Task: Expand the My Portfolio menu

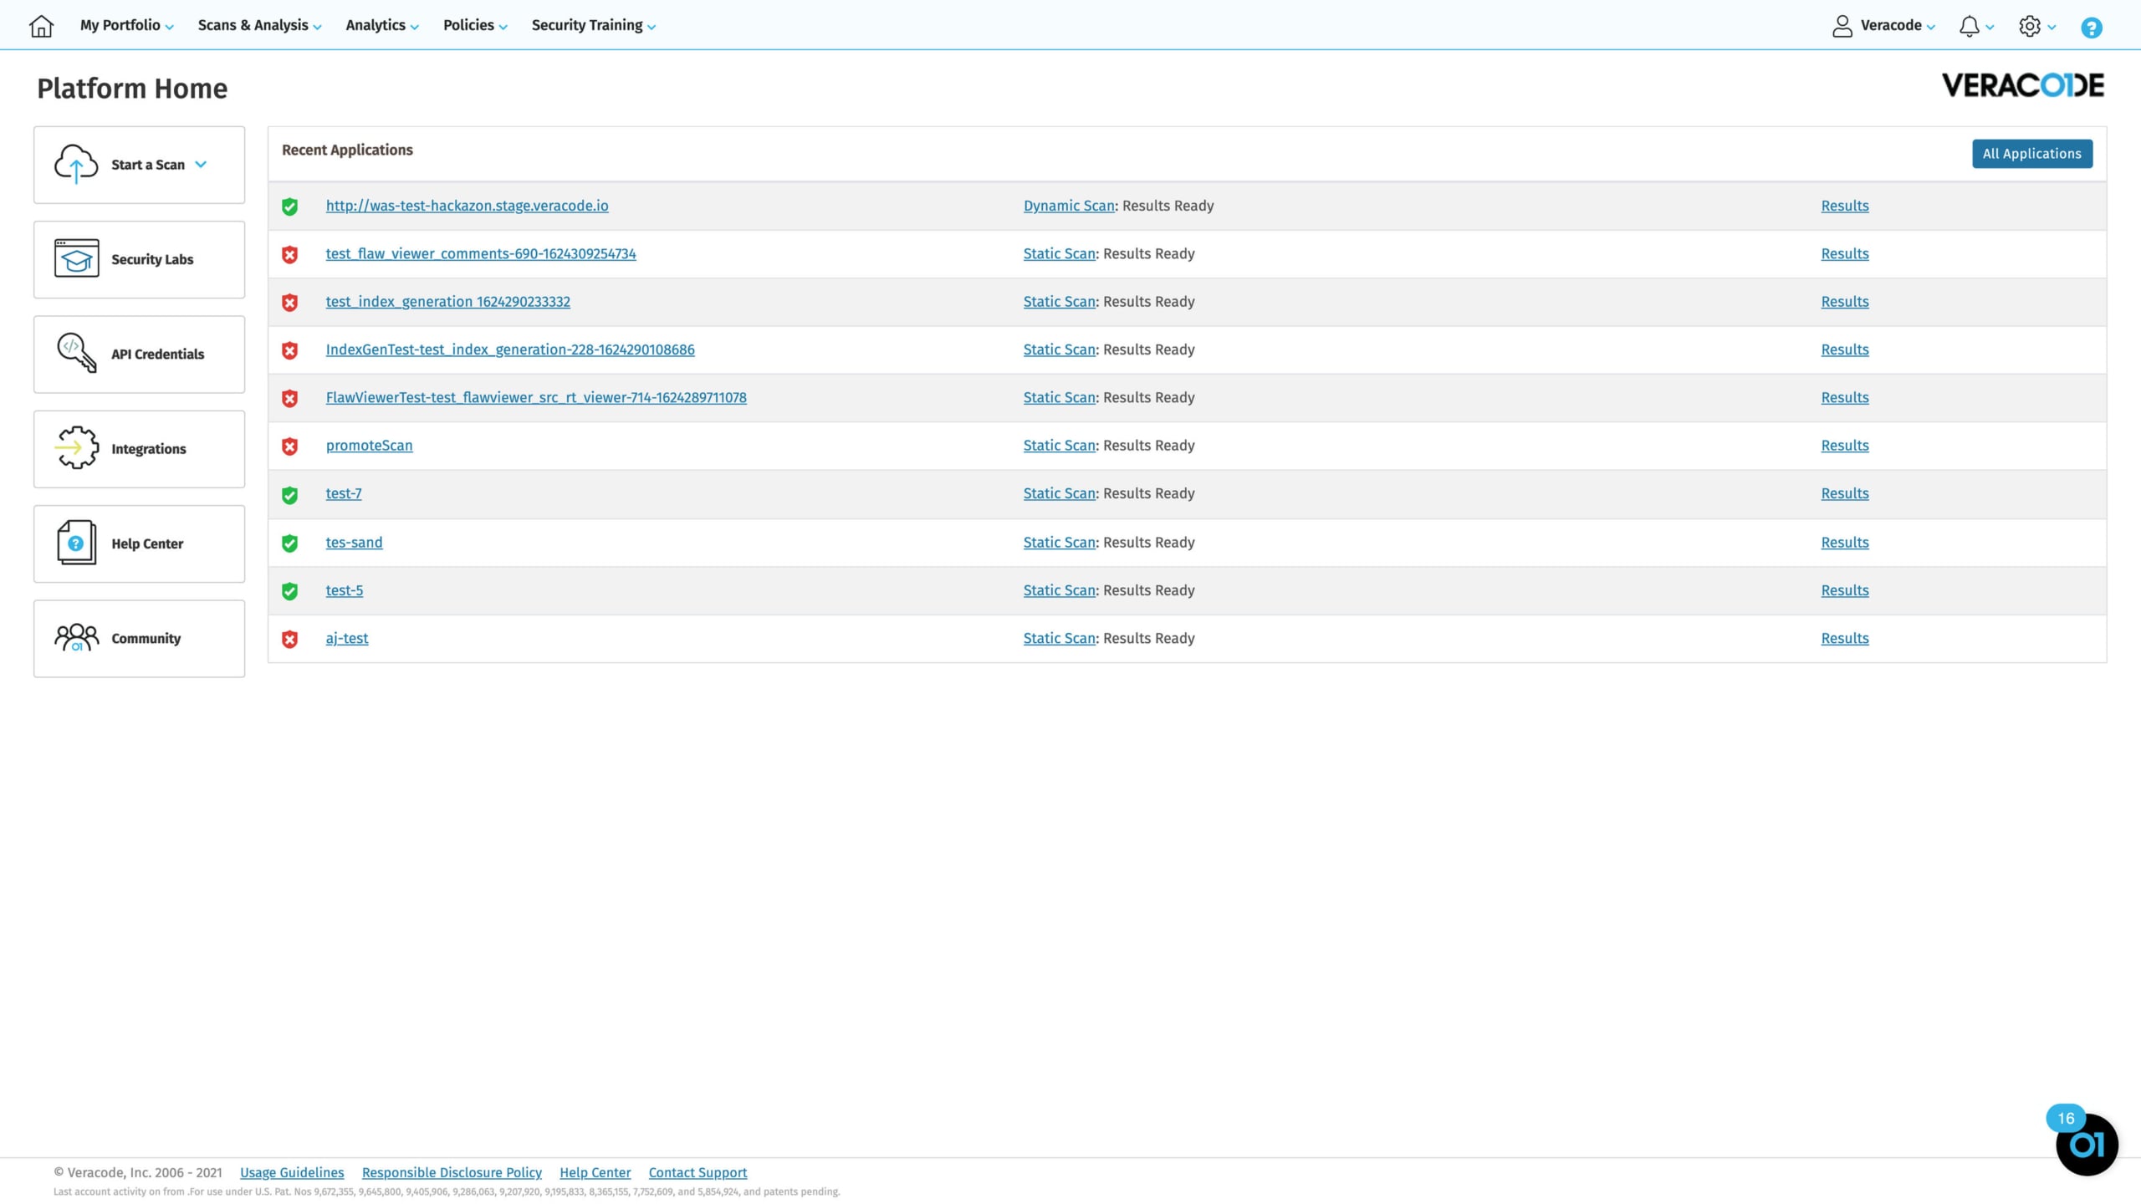Action: click(127, 25)
